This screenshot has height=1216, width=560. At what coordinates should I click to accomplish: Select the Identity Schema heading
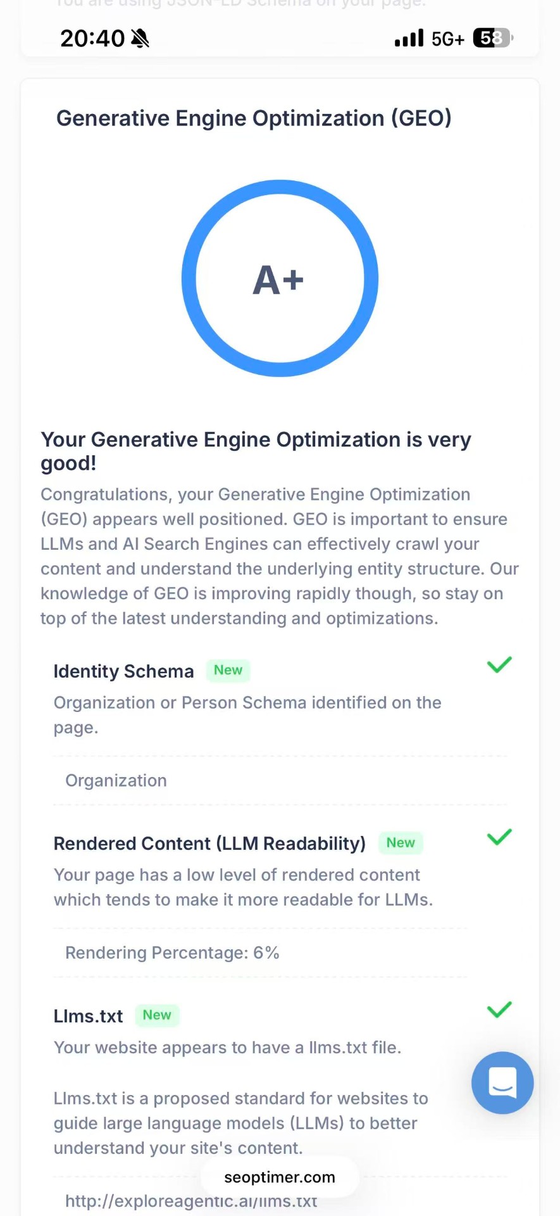pyautogui.click(x=123, y=671)
